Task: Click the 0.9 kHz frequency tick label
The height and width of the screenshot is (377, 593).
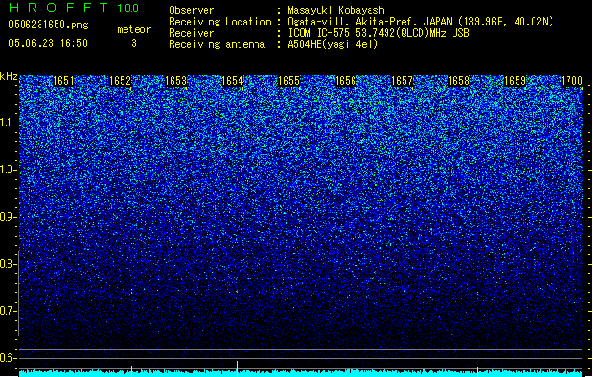Action: pyautogui.click(x=8, y=217)
